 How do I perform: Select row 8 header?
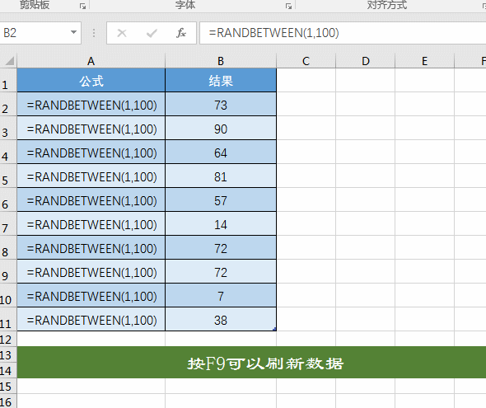pyautogui.click(x=8, y=247)
